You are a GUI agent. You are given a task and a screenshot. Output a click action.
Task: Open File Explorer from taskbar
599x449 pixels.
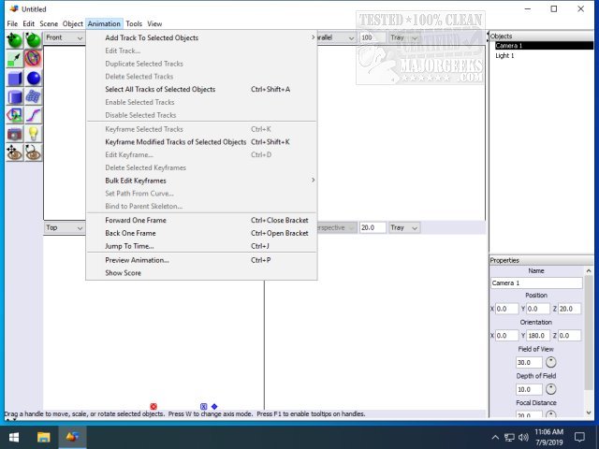44,437
